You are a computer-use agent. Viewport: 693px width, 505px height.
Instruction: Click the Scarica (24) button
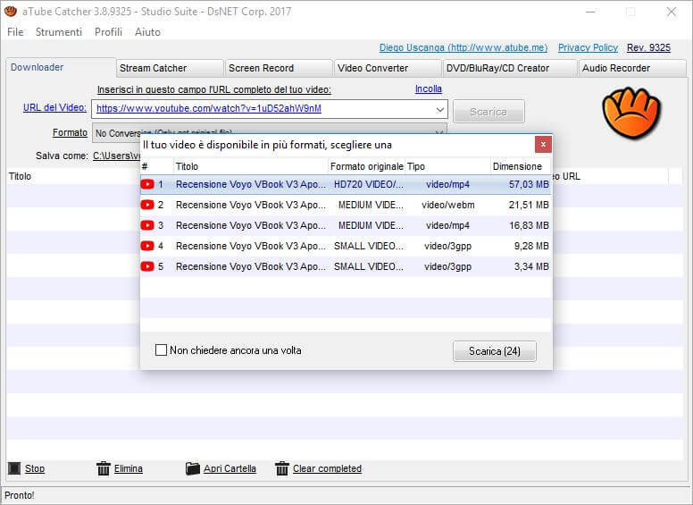(495, 351)
